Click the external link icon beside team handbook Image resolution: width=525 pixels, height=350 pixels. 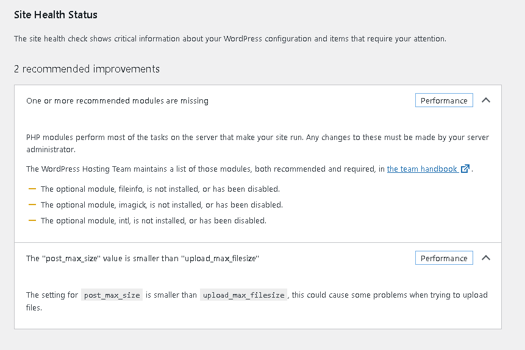point(465,169)
